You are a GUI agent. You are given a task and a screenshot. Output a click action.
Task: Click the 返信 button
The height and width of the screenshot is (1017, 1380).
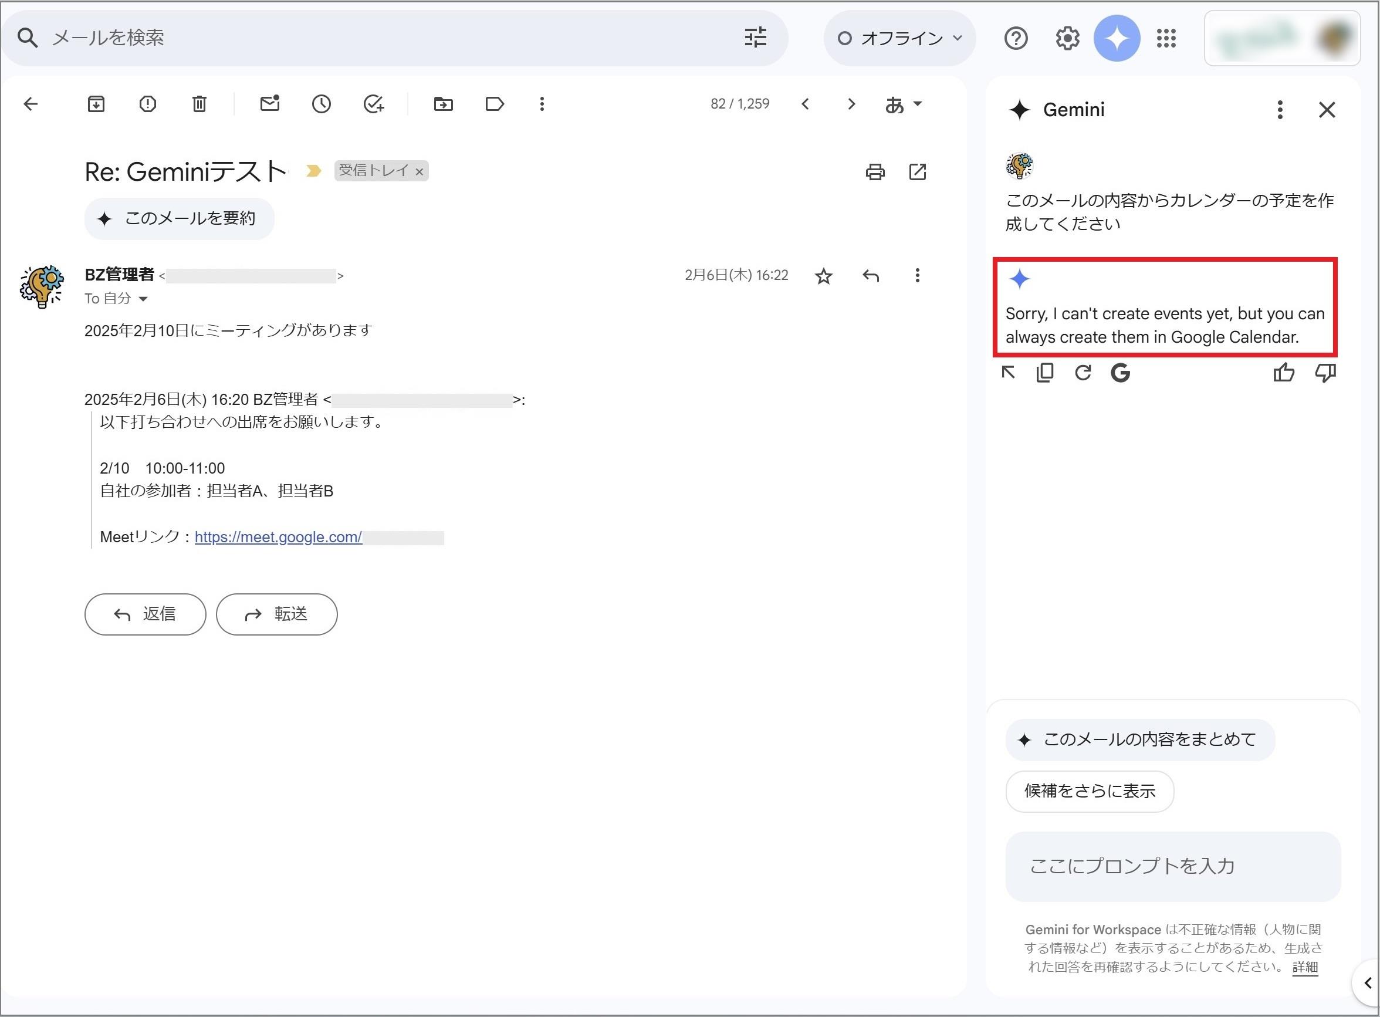(146, 614)
